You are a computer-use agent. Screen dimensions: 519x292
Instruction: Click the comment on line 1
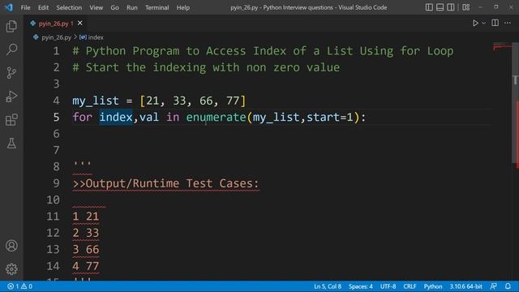point(263,51)
